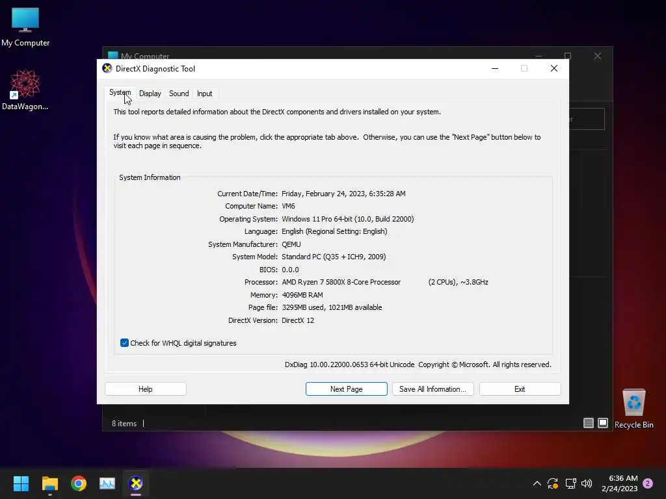Image resolution: width=666 pixels, height=499 pixels.
Task: Click the Help button
Action: (x=145, y=389)
